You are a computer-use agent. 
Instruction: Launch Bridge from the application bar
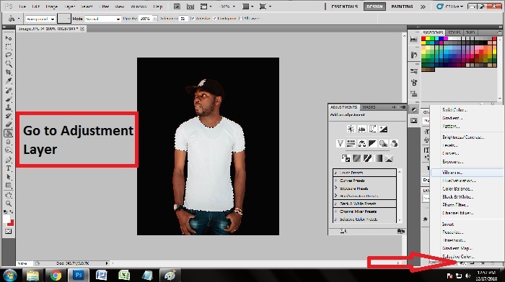[x=177, y=6]
